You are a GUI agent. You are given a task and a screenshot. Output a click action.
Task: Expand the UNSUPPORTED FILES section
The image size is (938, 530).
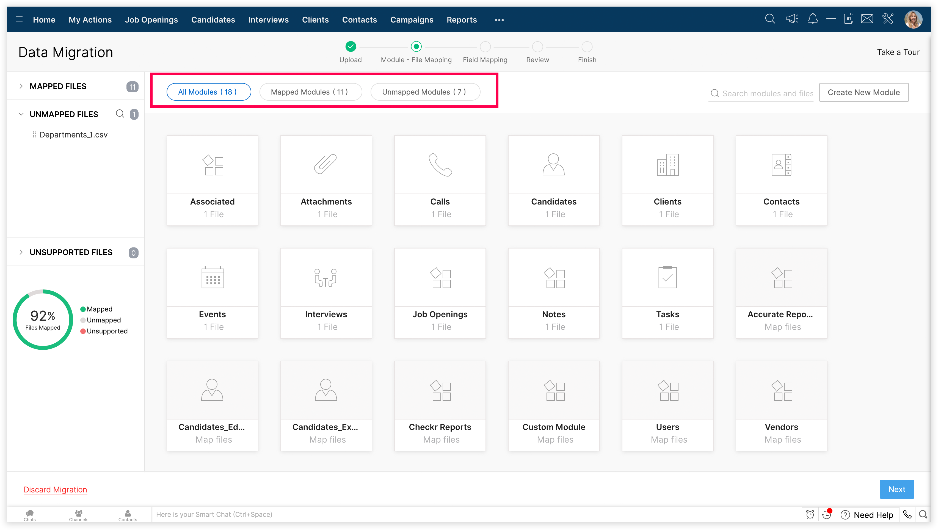click(21, 252)
